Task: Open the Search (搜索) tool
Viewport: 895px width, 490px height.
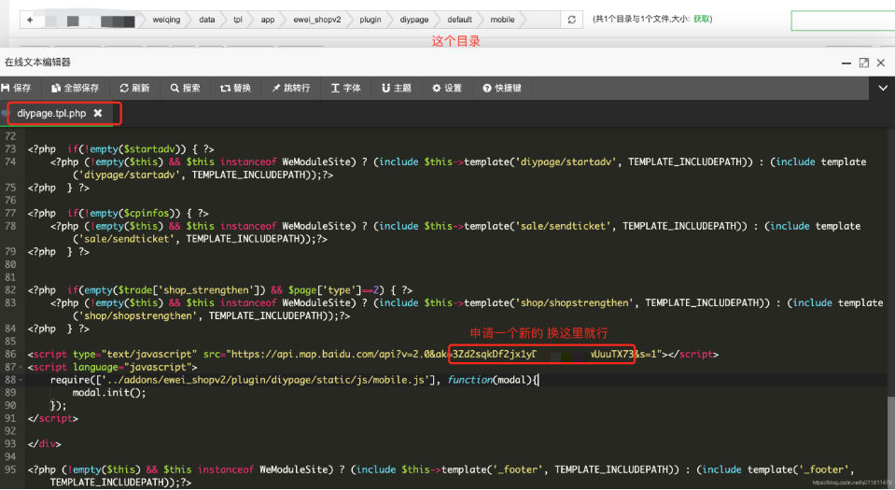Action: (185, 88)
